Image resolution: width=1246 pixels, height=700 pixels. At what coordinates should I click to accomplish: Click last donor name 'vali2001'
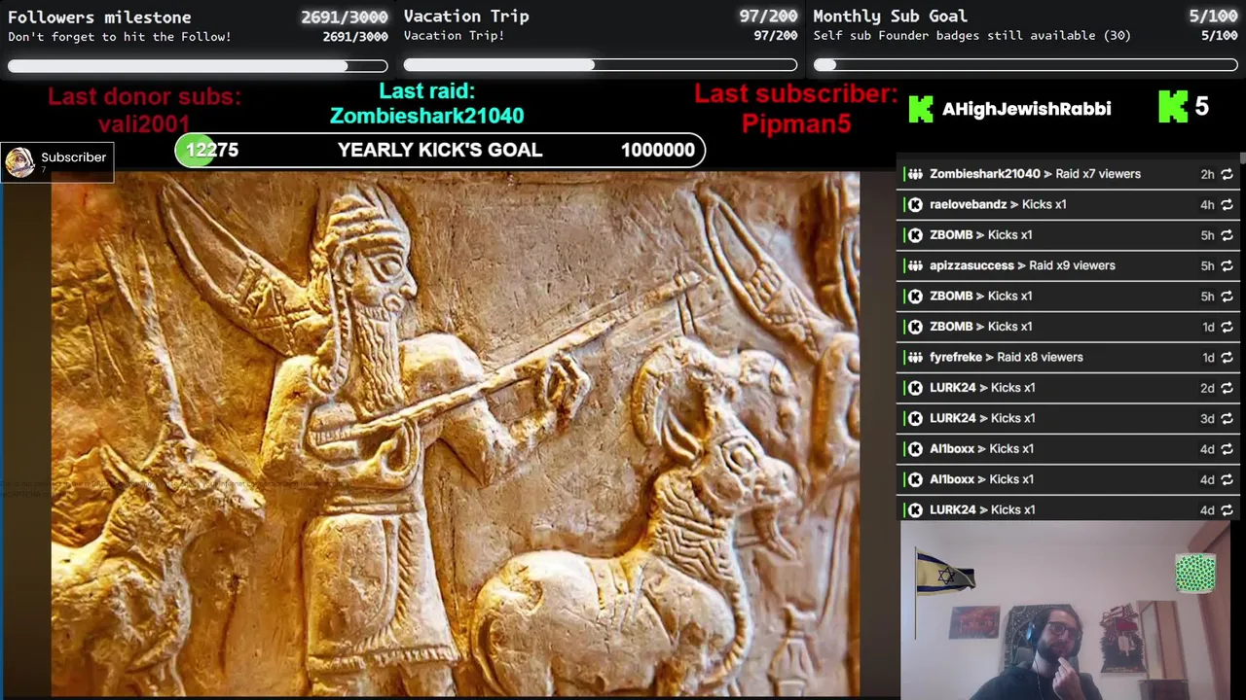(144, 124)
